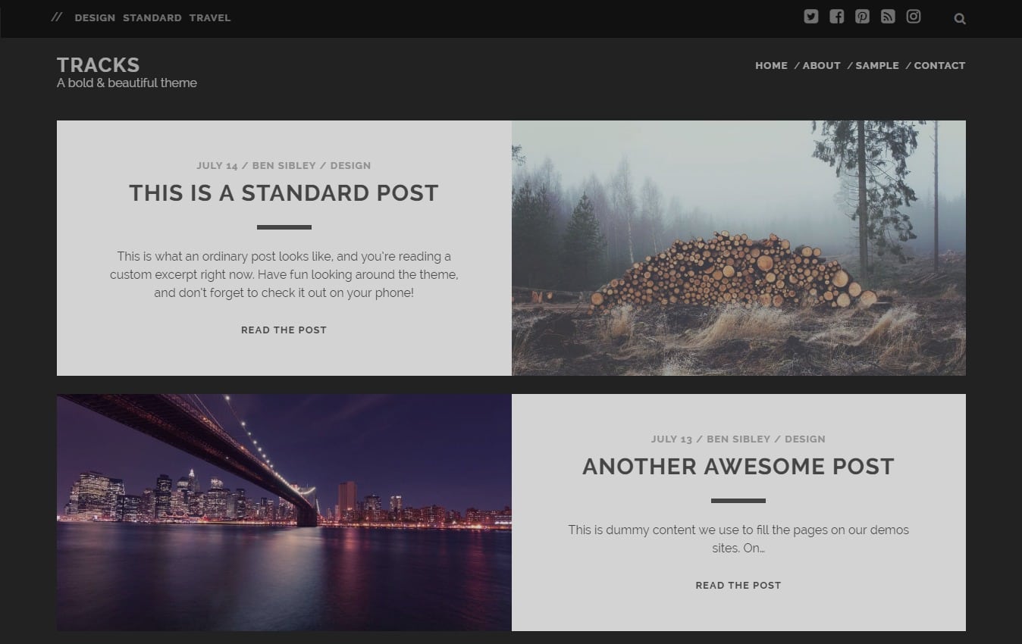
Task: Click the search magnifier icon
Action: click(960, 19)
